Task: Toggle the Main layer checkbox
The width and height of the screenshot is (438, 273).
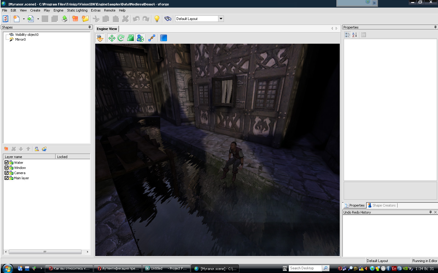Action: click(6, 178)
